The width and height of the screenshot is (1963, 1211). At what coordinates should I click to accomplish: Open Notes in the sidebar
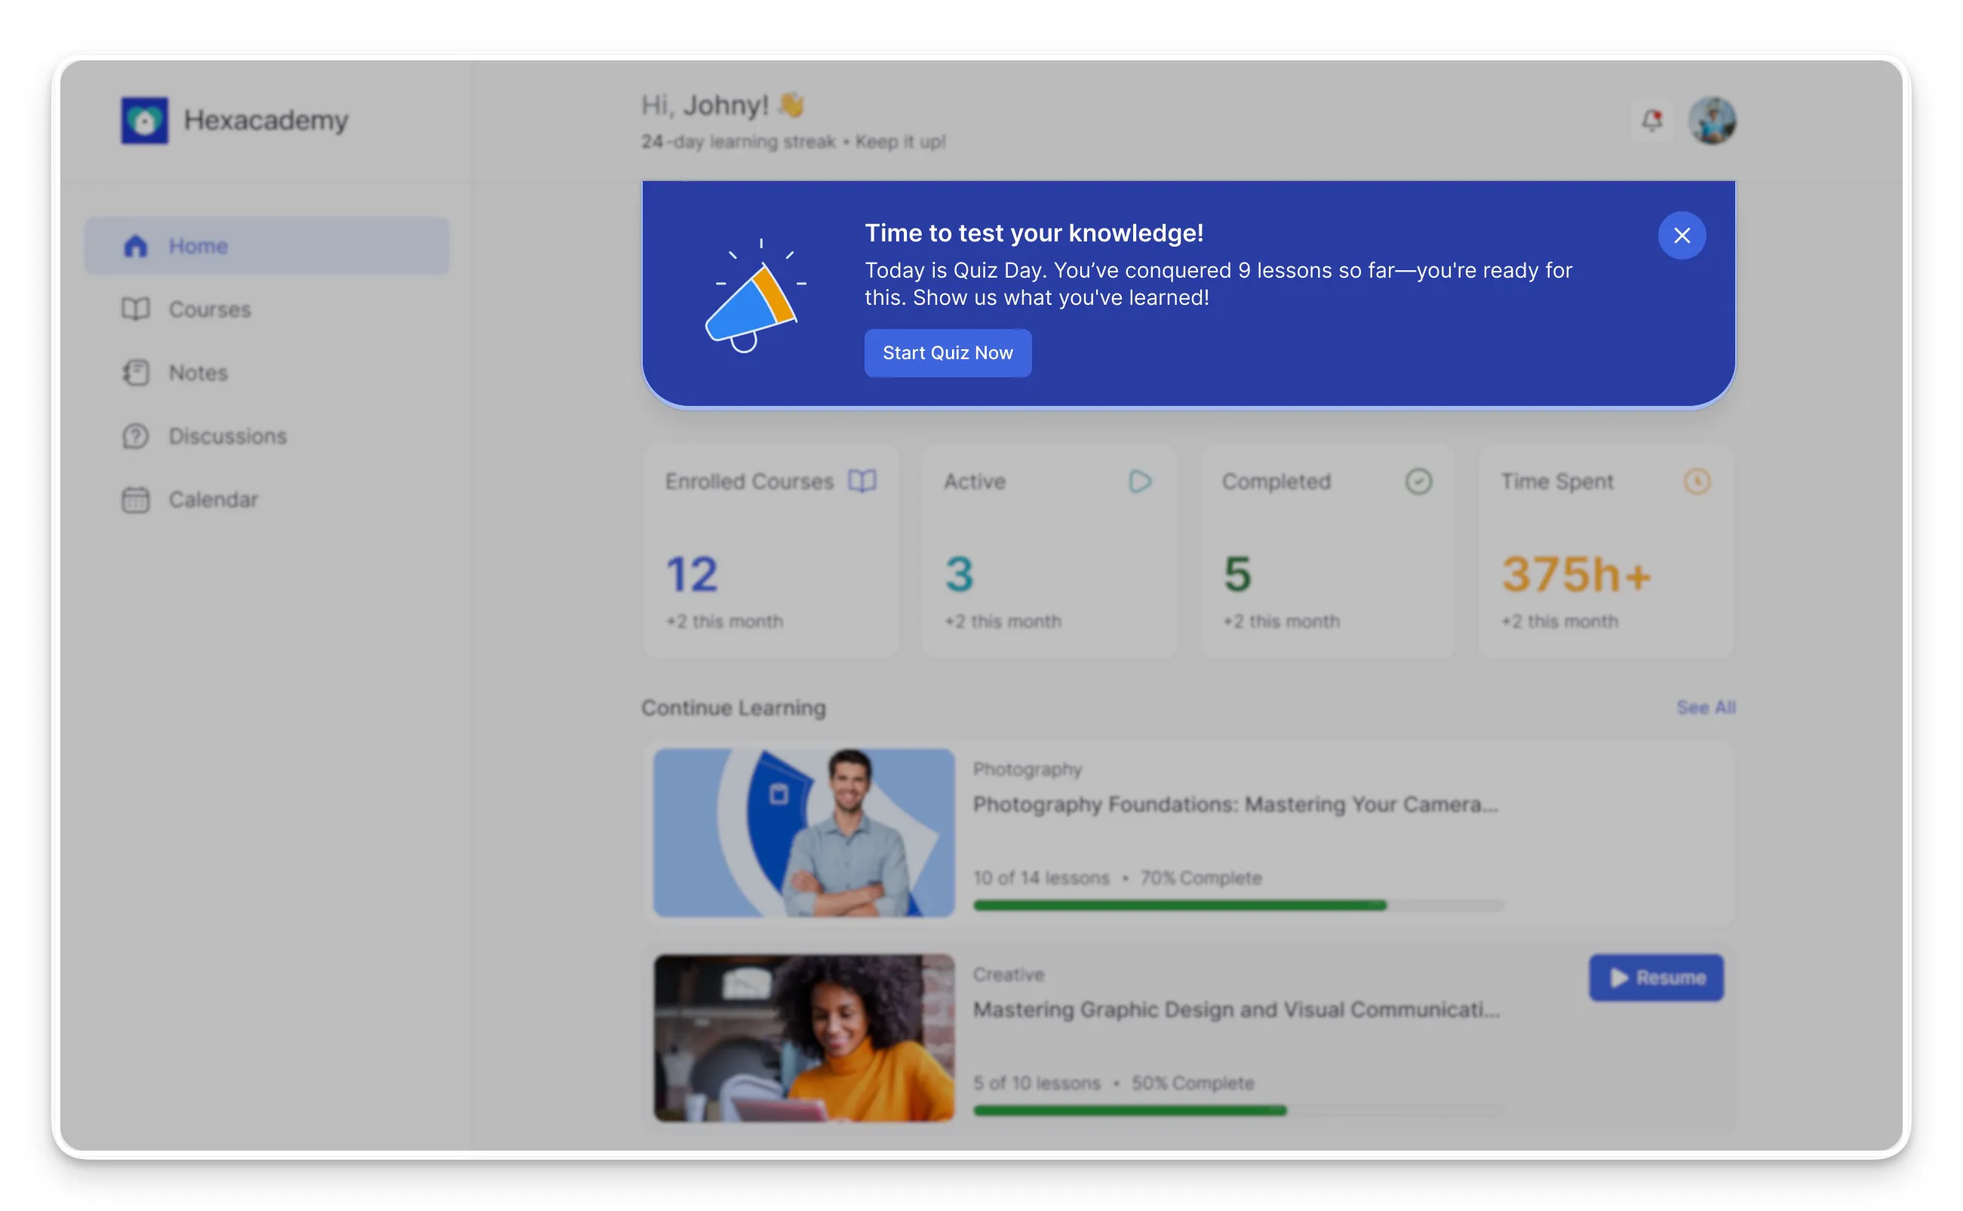coord(266,373)
